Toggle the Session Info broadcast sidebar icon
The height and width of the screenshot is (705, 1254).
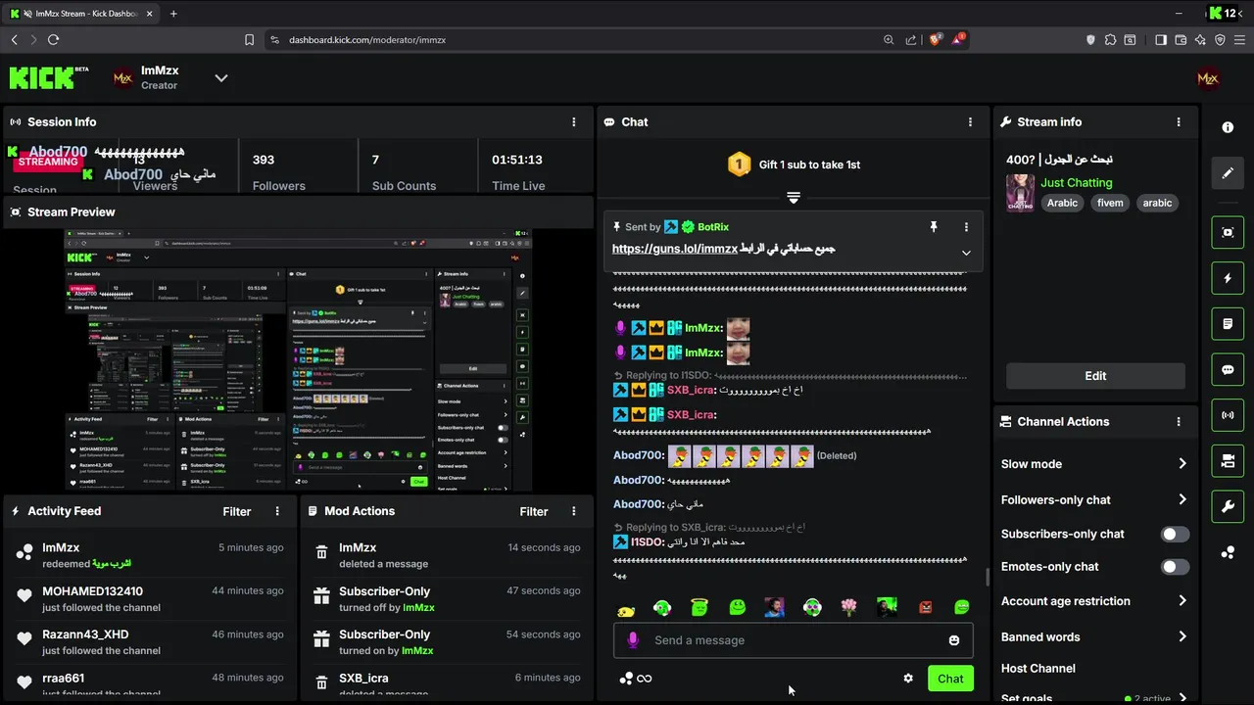1228,415
